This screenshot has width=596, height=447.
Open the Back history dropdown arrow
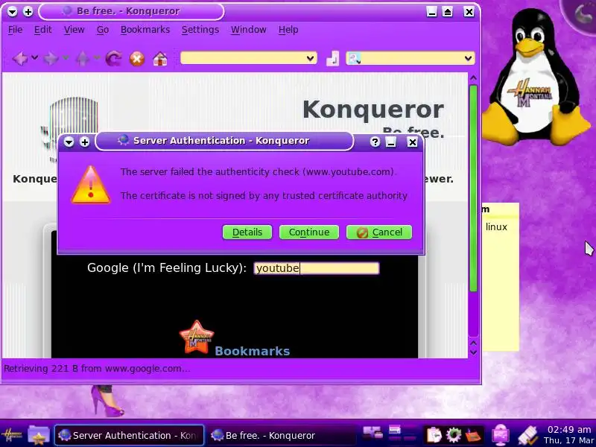[34, 58]
